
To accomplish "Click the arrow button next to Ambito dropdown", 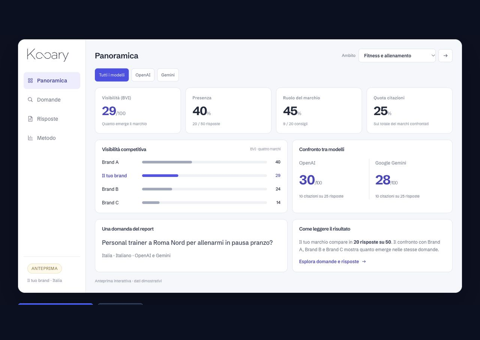I will (446, 56).
